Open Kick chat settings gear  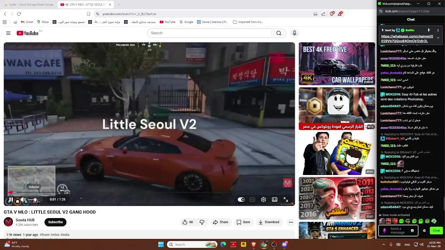pos(424,231)
